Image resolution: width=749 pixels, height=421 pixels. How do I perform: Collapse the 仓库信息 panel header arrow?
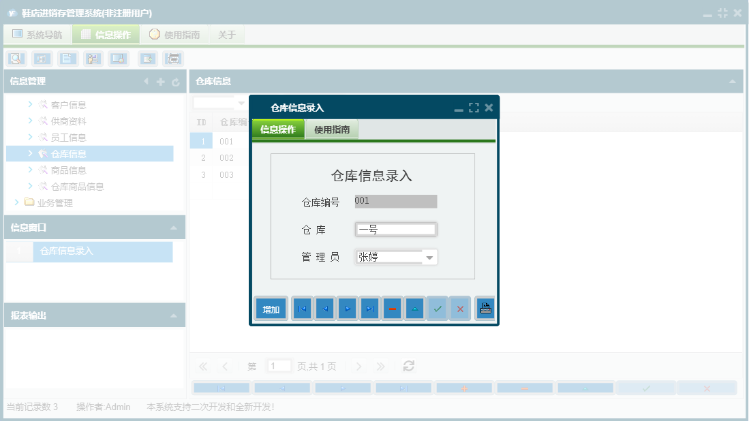pos(734,81)
